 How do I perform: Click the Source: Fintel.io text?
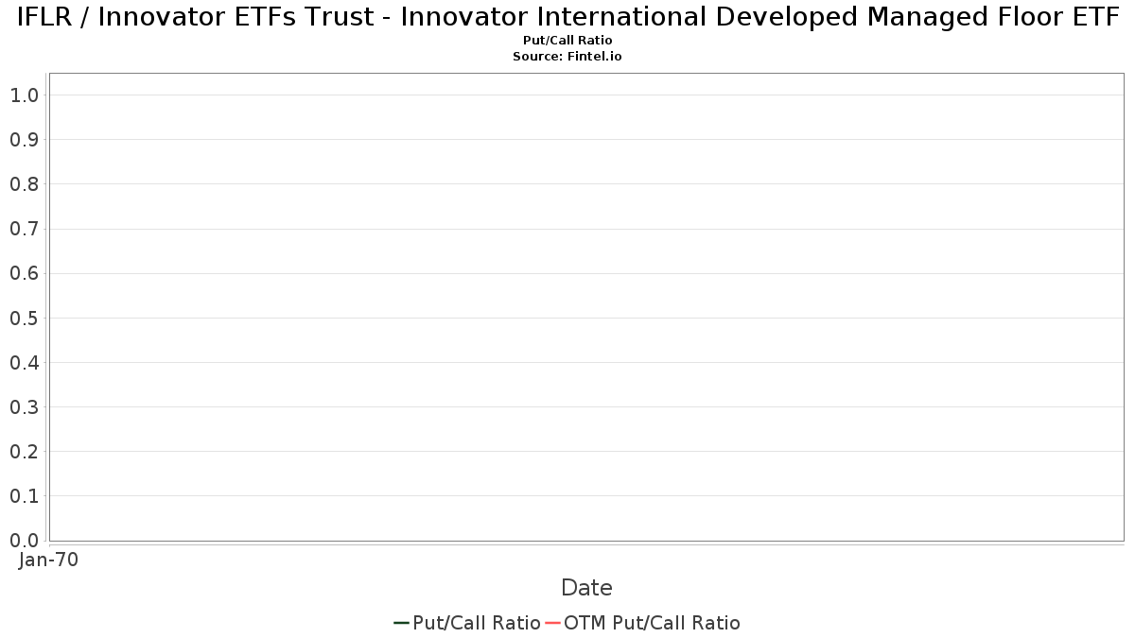(x=567, y=57)
